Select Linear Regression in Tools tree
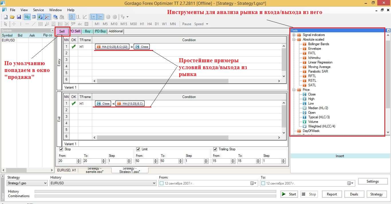 click(x=320, y=62)
